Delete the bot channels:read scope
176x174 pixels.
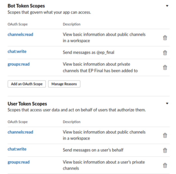pyautogui.click(x=165, y=38)
